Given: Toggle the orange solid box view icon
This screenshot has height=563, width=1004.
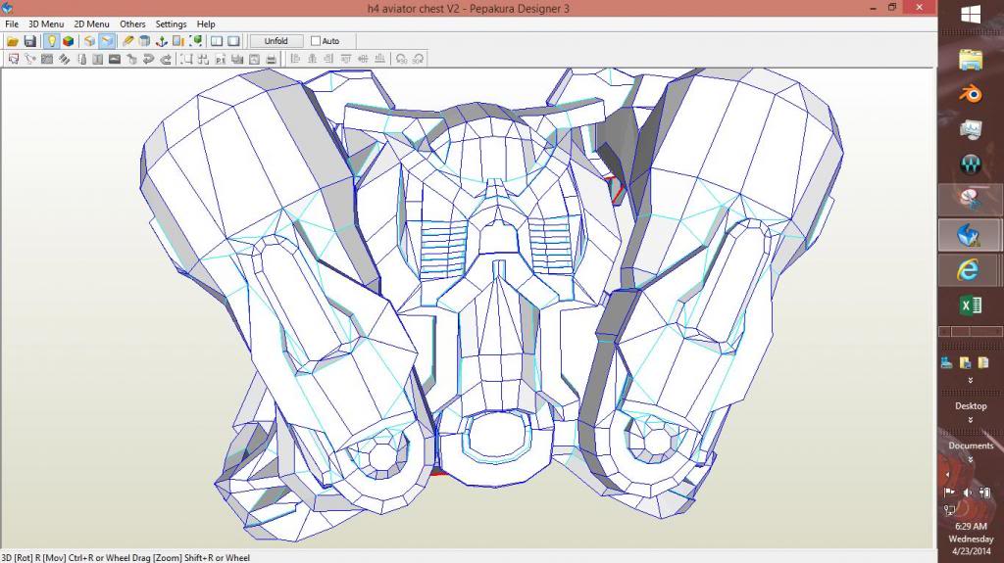Looking at the screenshot, I should pyautogui.click(x=89, y=41).
